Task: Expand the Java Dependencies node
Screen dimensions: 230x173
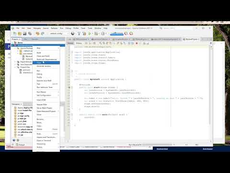Action: (x=15, y=64)
